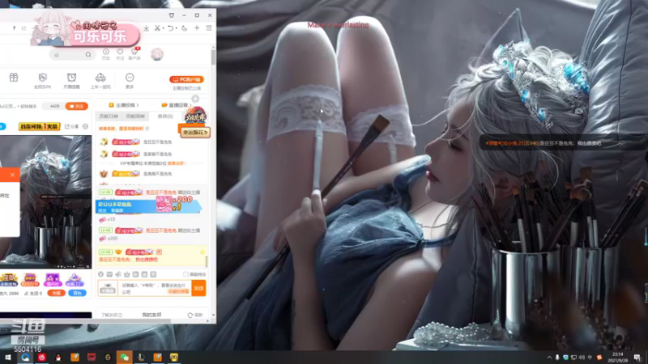Open the Windows Start button
The width and height of the screenshot is (648, 364).
[x=8, y=358]
